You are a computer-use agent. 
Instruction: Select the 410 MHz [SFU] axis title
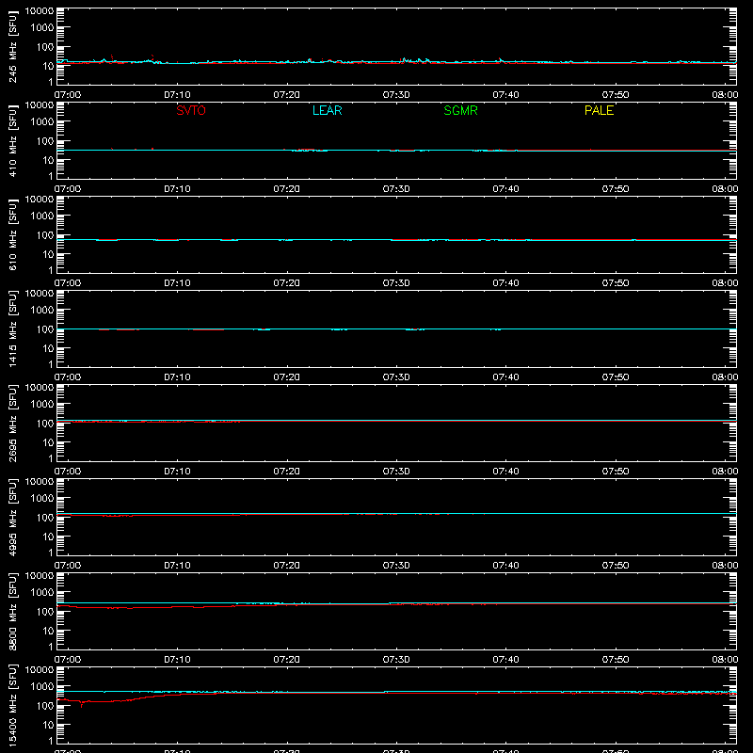12,140
